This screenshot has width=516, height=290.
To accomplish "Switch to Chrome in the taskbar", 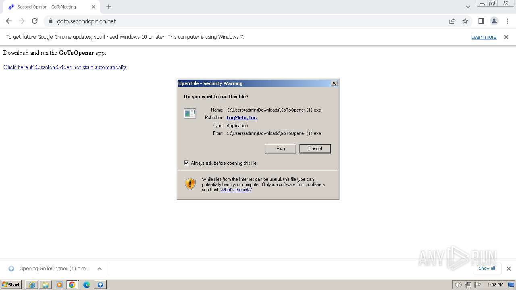I will coord(72,285).
